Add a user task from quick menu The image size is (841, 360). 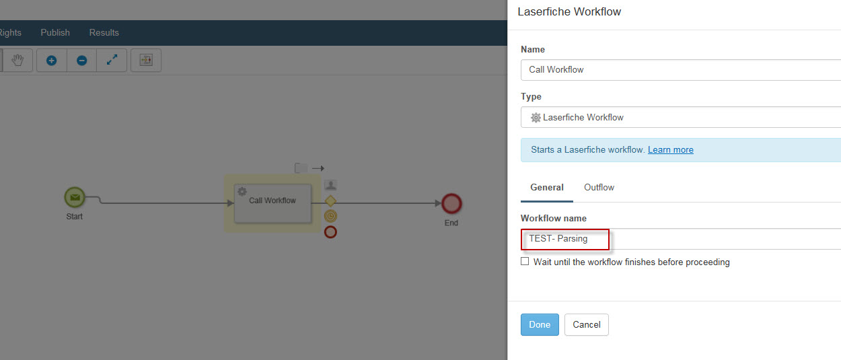pos(330,185)
